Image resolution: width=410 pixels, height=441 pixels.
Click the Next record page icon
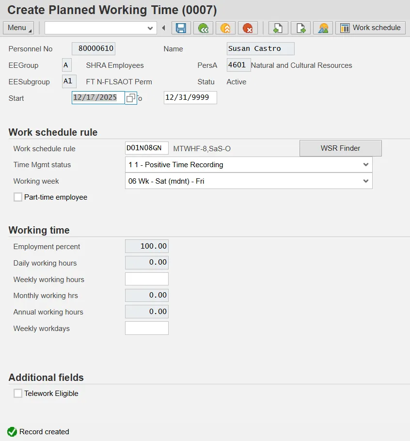[300, 28]
